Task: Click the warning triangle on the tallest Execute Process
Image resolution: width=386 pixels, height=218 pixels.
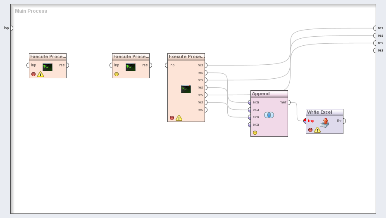Action: pyautogui.click(x=179, y=118)
